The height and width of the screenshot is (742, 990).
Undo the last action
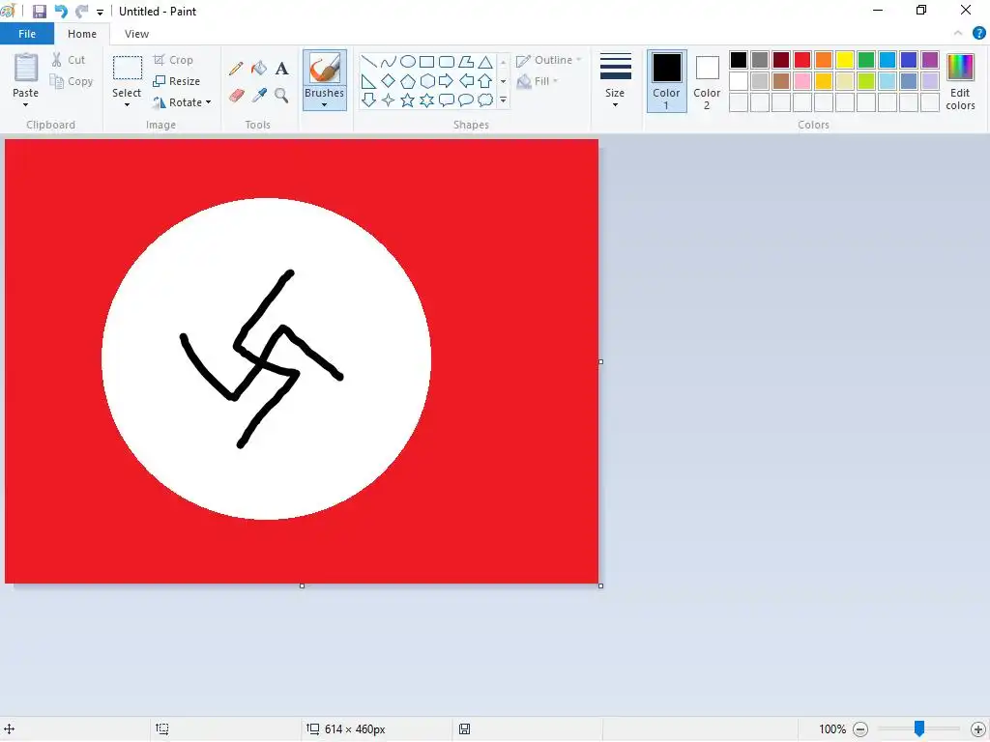(61, 12)
